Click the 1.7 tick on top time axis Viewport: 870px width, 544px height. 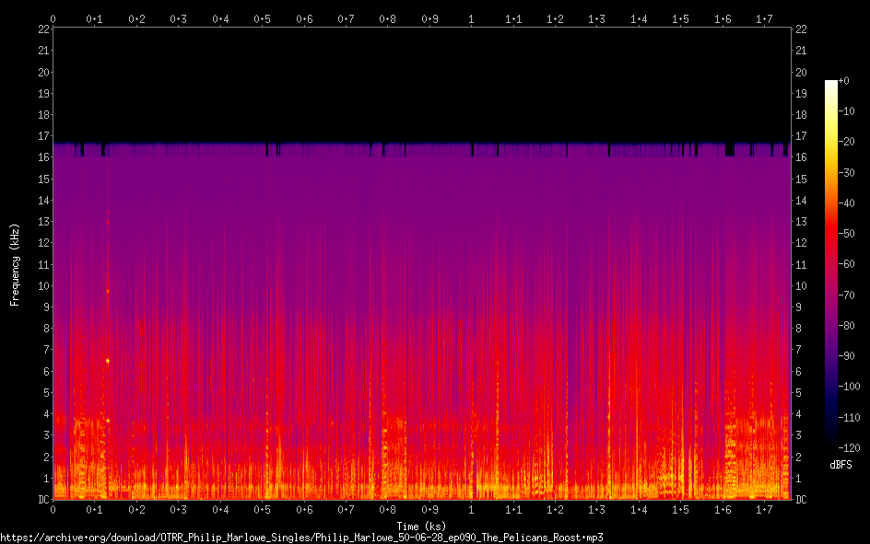(x=764, y=18)
